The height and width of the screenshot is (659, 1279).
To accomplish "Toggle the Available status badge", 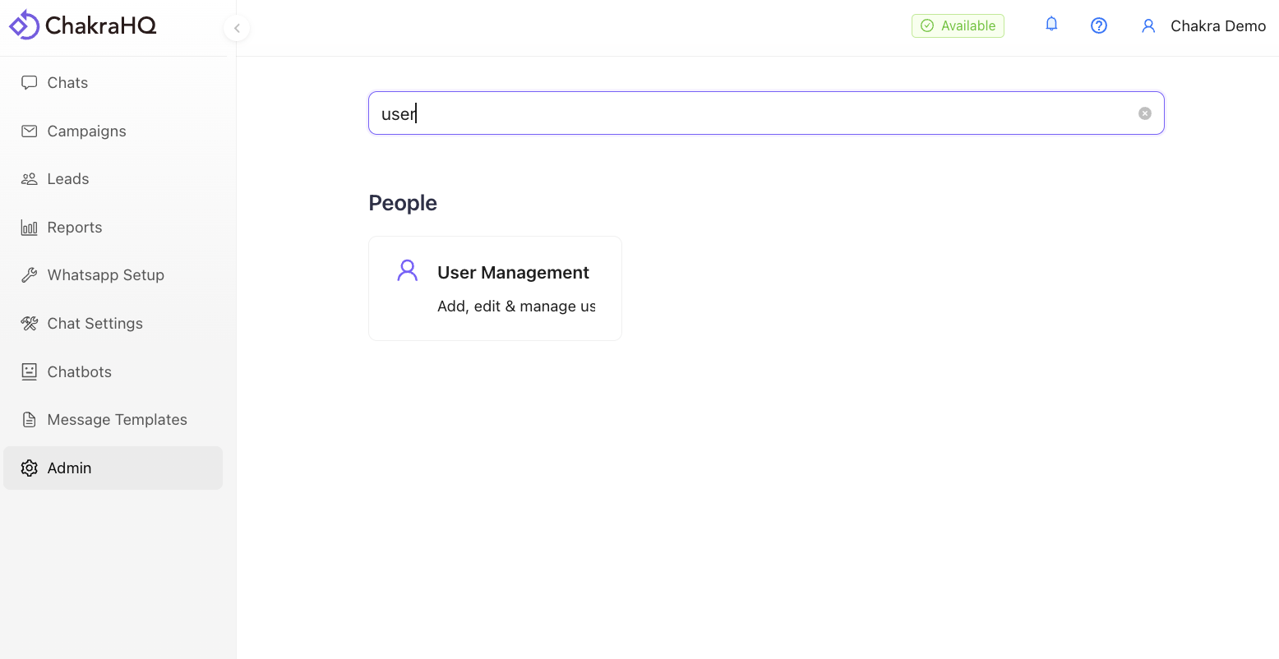I will (x=958, y=25).
